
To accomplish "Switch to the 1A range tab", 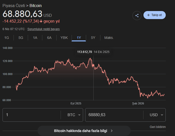I will 35,38.
